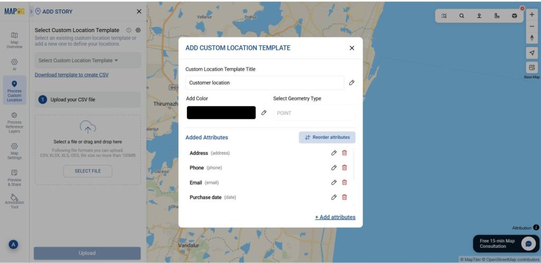The height and width of the screenshot is (263, 541).
Task: Click the attributes list scrollbar
Action: click(x=353, y=164)
